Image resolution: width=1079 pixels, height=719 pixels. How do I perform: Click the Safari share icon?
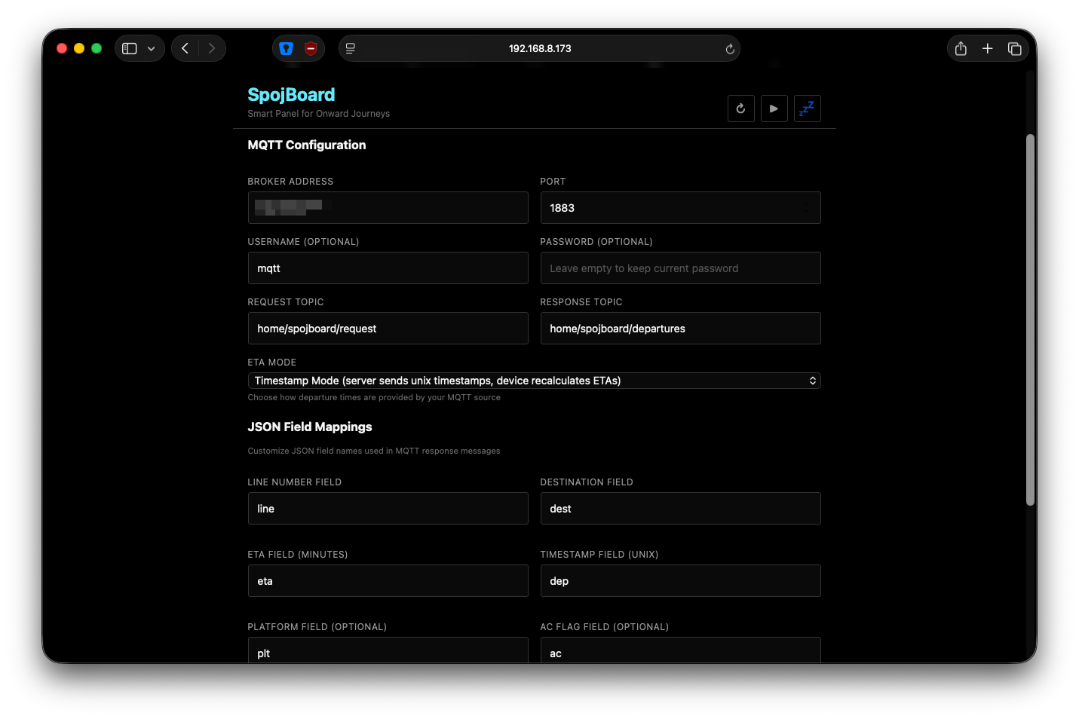coord(961,48)
